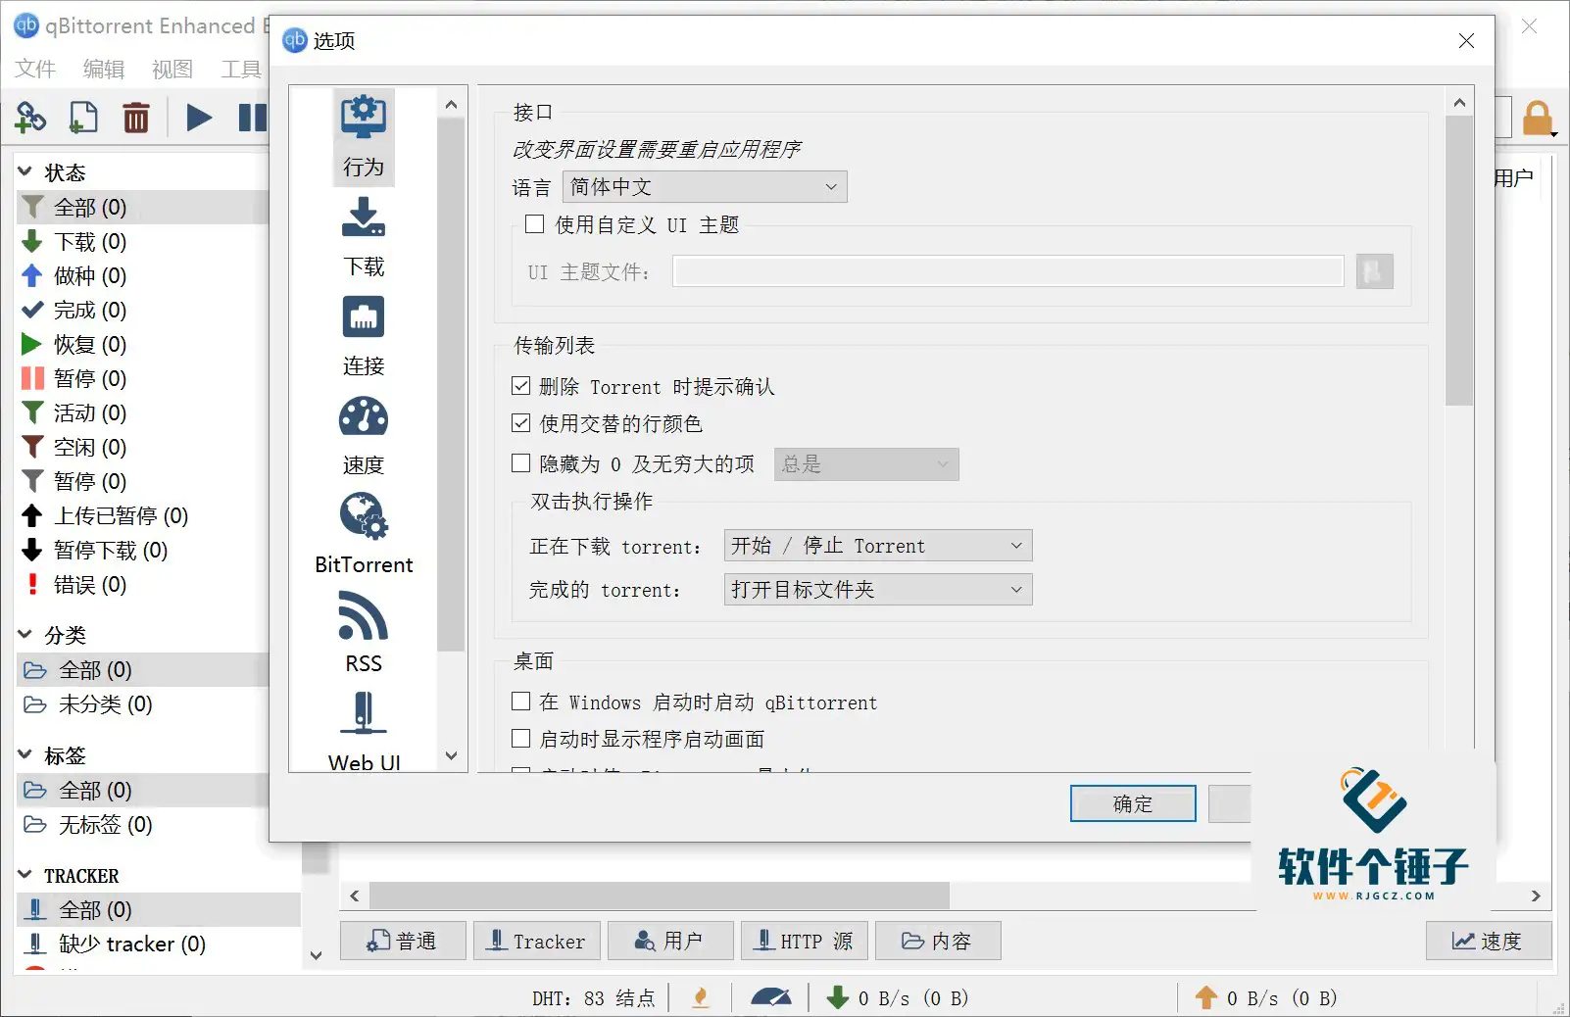Click the horizontal scrollbar right arrow in main window
The width and height of the screenshot is (1570, 1017).
1536,896
